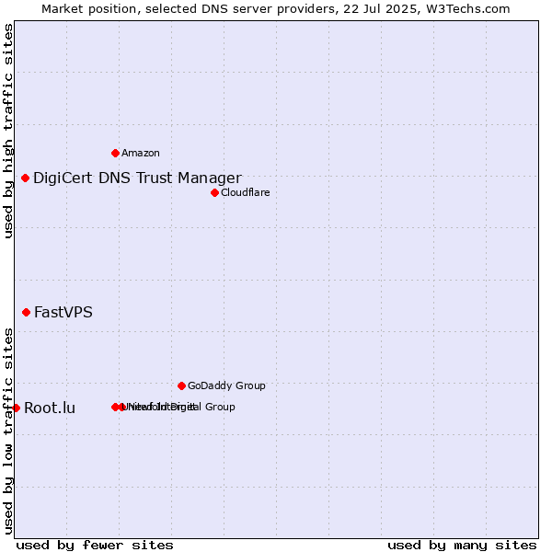The image size is (552, 552).
Task: Select the 'GoDaddy Group' label text
Action: (x=226, y=385)
